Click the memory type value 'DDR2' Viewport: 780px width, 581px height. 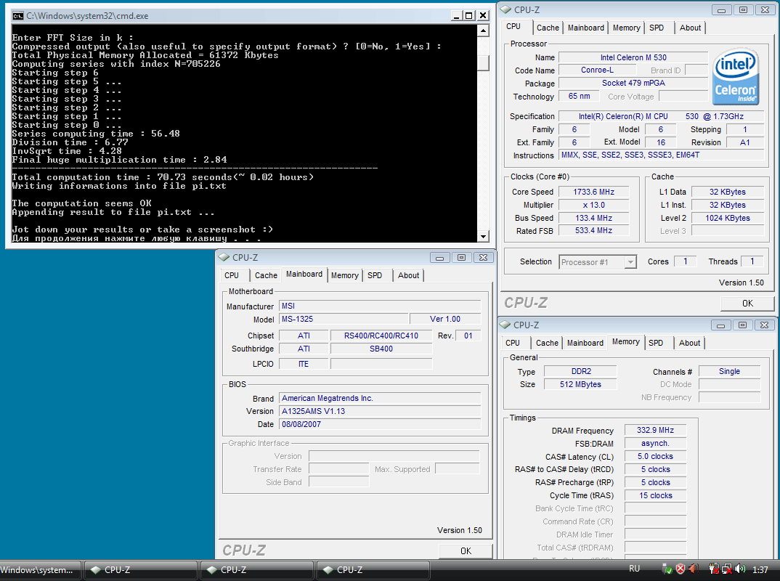[x=580, y=372]
